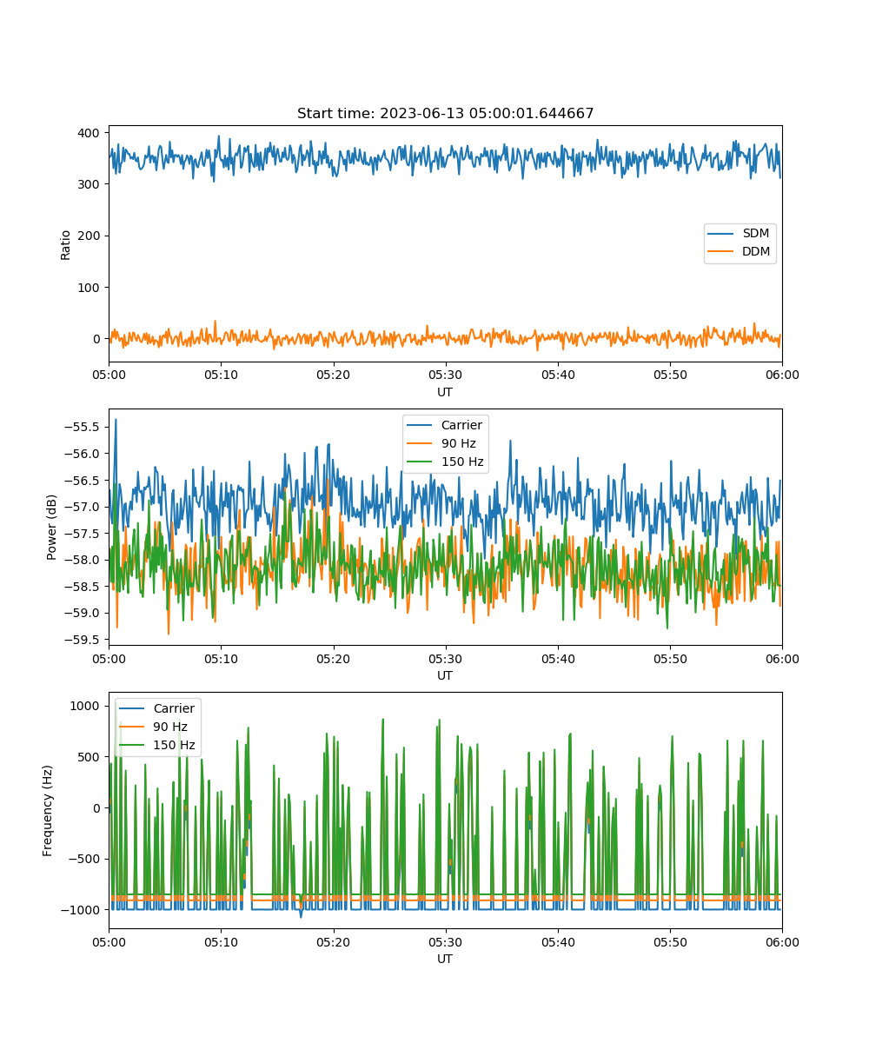
Task: Click the −57.0 tick on the Power axis
Action: [x=83, y=507]
